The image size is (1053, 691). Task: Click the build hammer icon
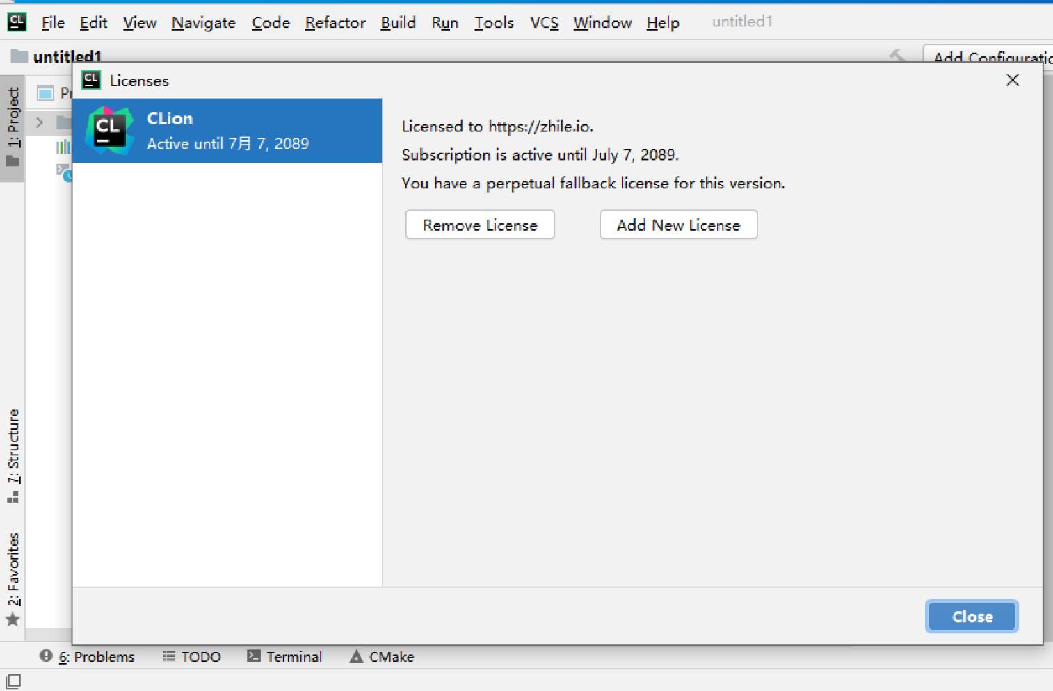click(x=897, y=56)
